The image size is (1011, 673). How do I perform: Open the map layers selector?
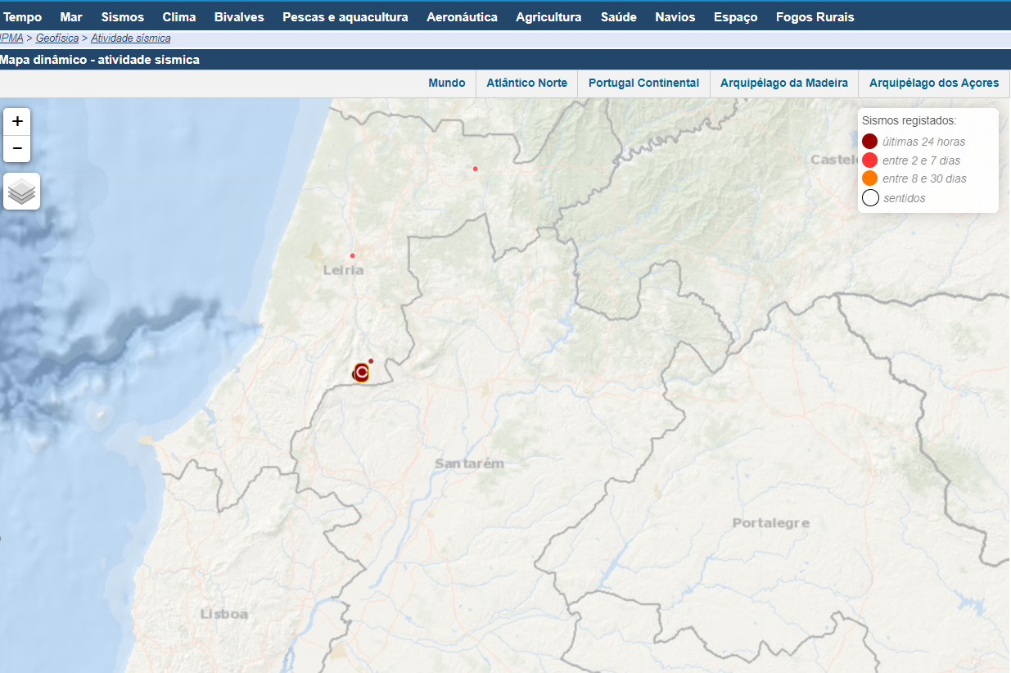click(x=22, y=192)
